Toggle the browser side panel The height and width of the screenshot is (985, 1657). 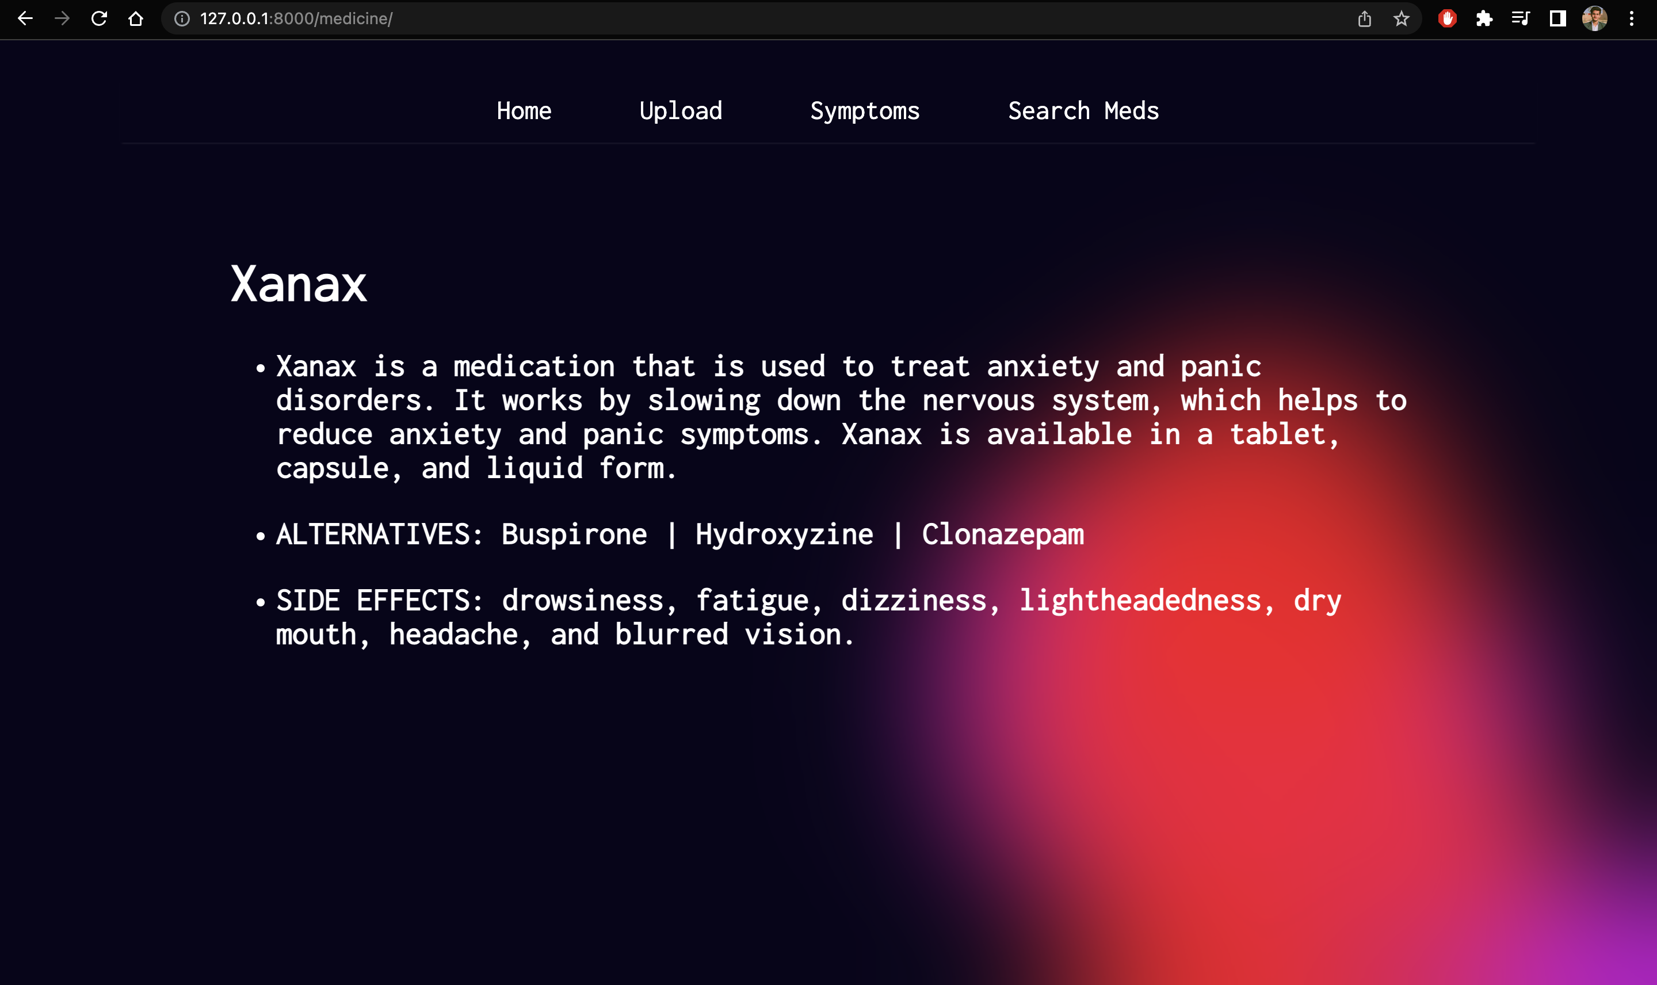click(x=1557, y=18)
